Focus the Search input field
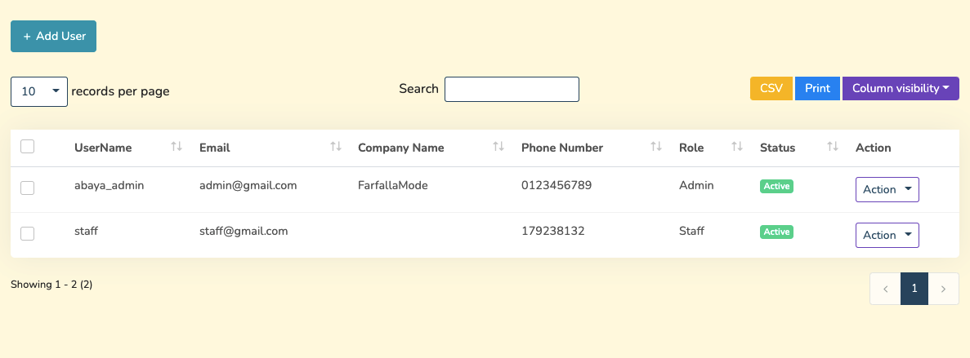Screen dimensions: 970x358 click(512, 90)
